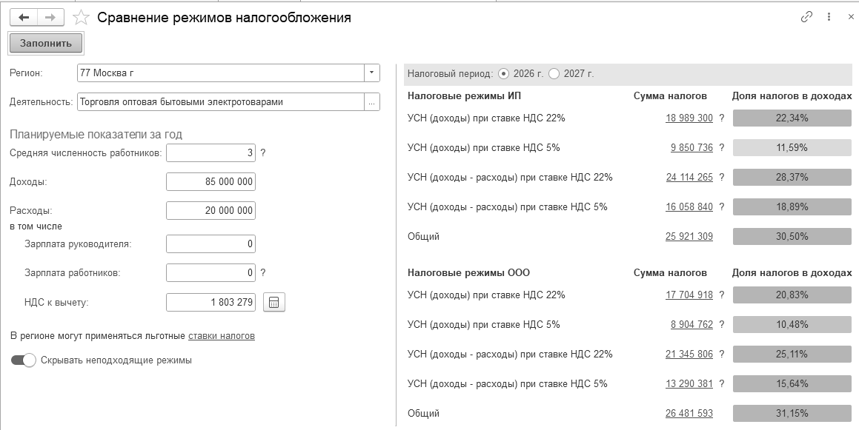Show hint for ООО УСН (доходы) НДС 5%
Image resolution: width=859 pixels, height=430 pixels.
coord(721,325)
